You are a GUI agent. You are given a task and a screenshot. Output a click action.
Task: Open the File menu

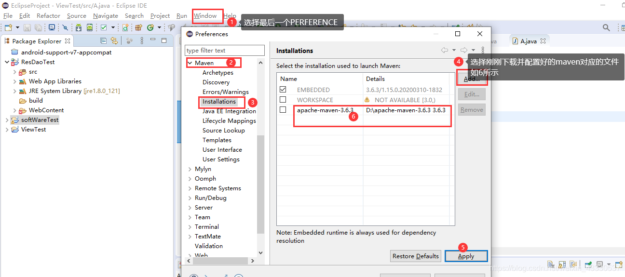tap(8, 16)
